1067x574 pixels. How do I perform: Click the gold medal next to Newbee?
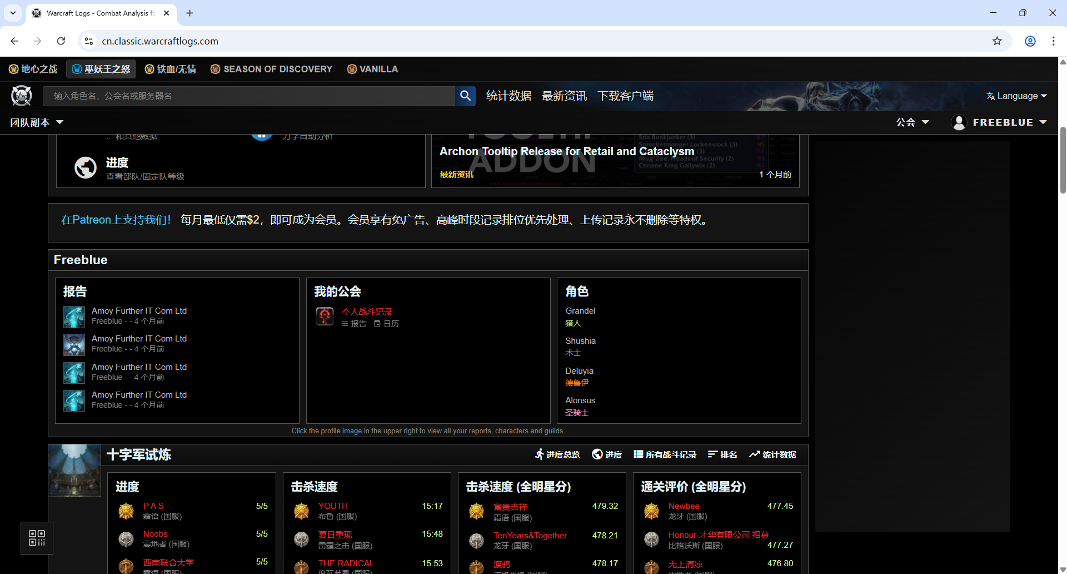(x=651, y=511)
